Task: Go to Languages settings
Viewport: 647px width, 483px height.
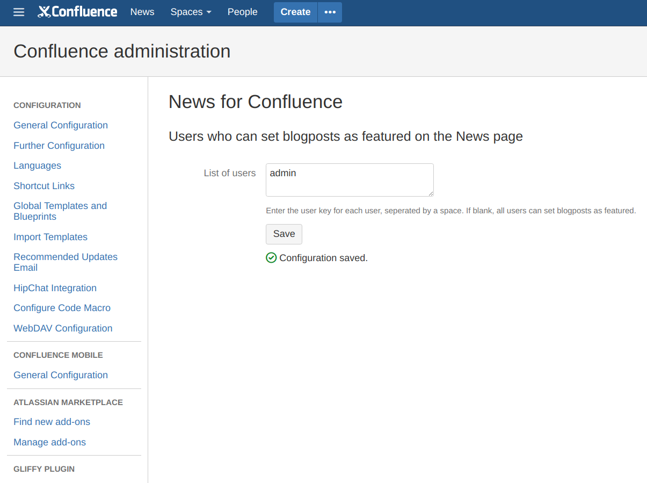Action: pyautogui.click(x=37, y=165)
